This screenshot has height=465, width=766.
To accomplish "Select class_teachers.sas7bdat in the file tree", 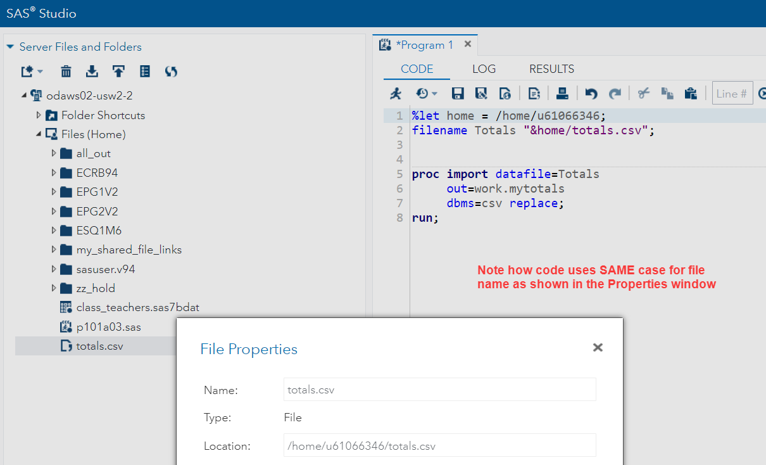I will point(137,308).
